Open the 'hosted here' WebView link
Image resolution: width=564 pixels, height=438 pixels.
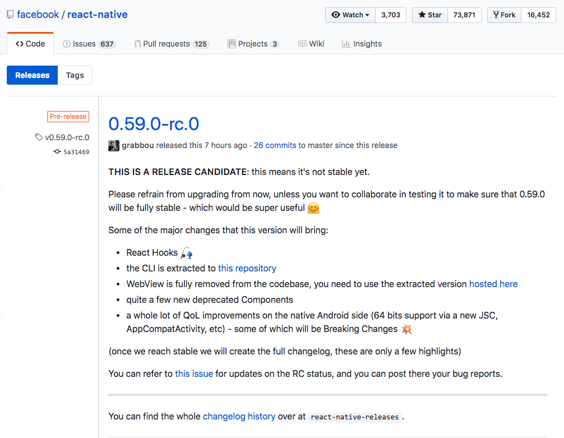[493, 284]
